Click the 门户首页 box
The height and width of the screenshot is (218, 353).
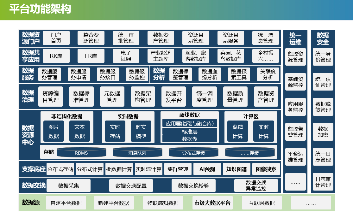[56, 38]
